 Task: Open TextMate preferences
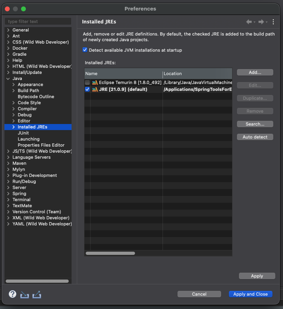[x=22, y=206]
